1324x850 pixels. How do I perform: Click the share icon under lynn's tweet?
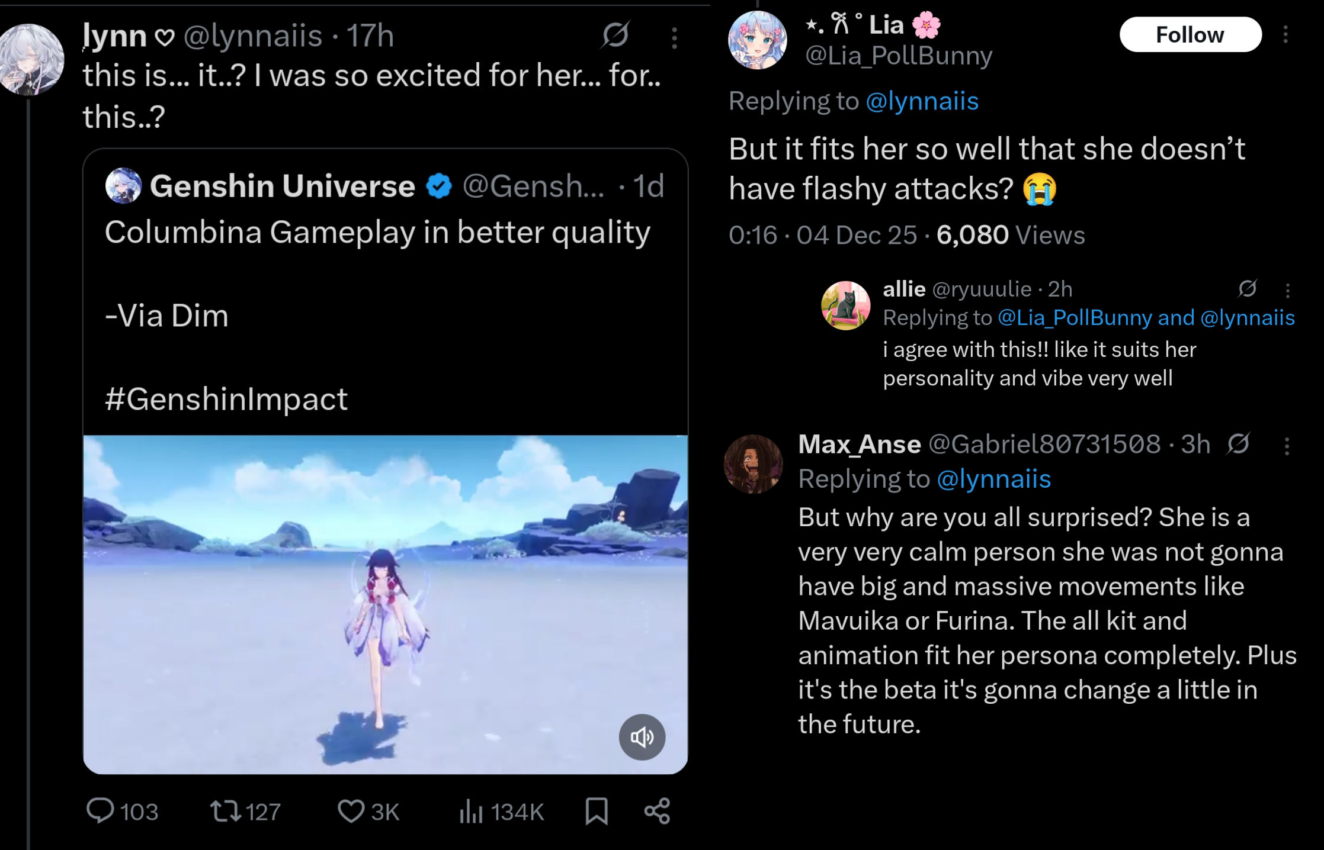pos(657,810)
